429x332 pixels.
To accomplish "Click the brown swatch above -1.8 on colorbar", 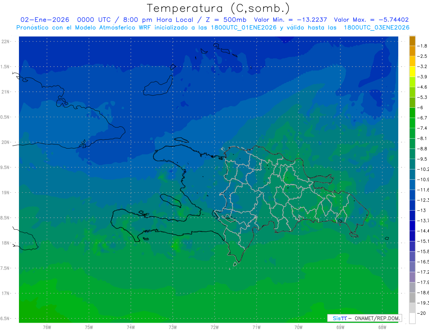I will [412, 41].
